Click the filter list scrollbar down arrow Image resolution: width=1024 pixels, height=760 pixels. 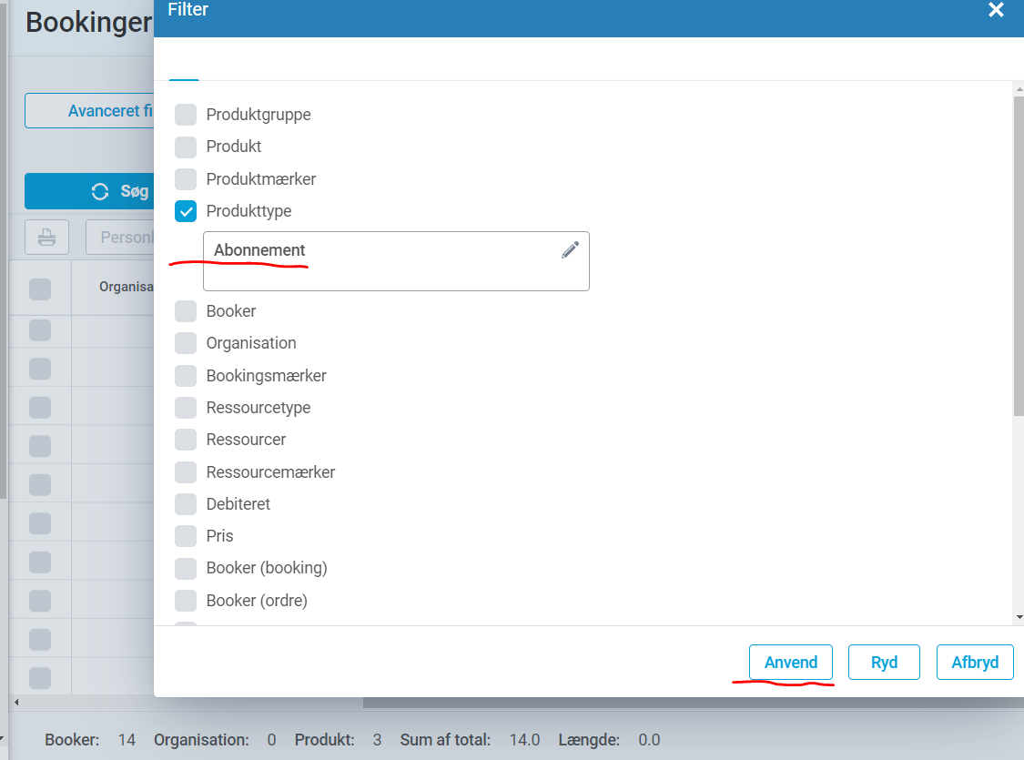pos(1019,617)
